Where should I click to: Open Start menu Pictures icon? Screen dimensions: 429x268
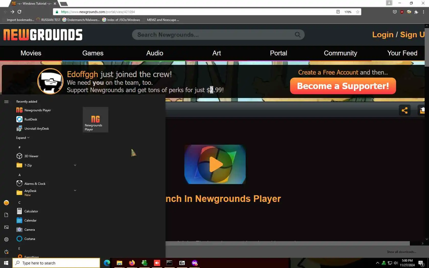click(x=6, y=227)
